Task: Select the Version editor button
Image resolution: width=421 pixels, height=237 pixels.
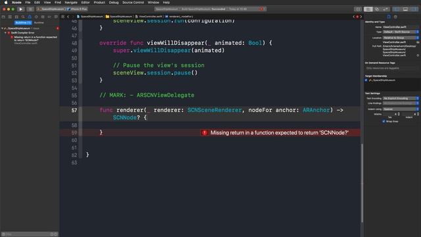Action: pyautogui.click(x=385, y=9)
